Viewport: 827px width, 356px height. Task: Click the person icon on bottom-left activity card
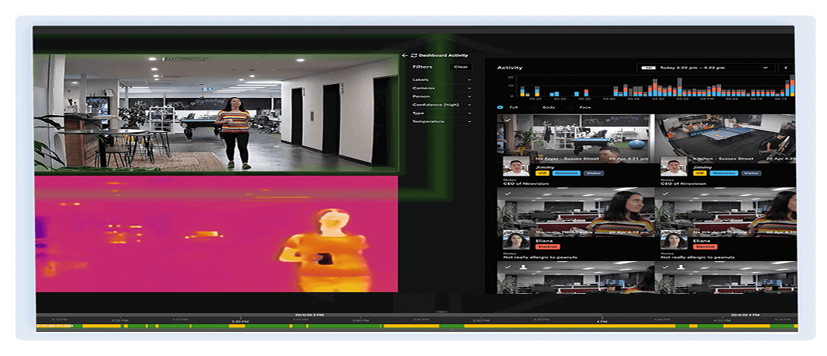[523, 267]
